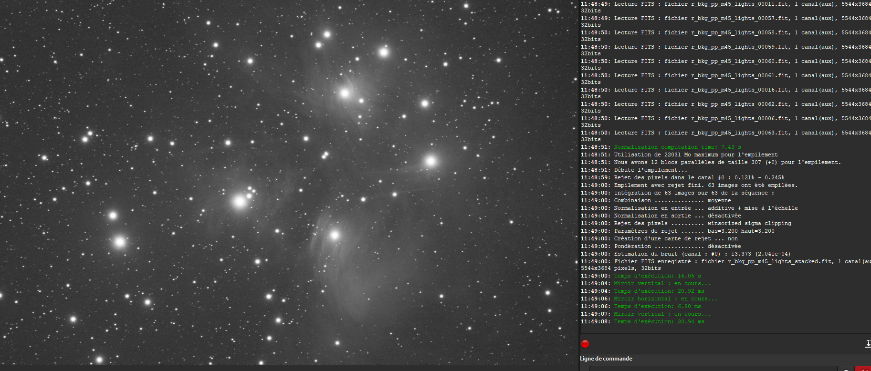Click log line for r_bkg_pp_m45_lights_00016.fit
The width and height of the screenshot is (871, 371).
pyautogui.click(x=726, y=93)
